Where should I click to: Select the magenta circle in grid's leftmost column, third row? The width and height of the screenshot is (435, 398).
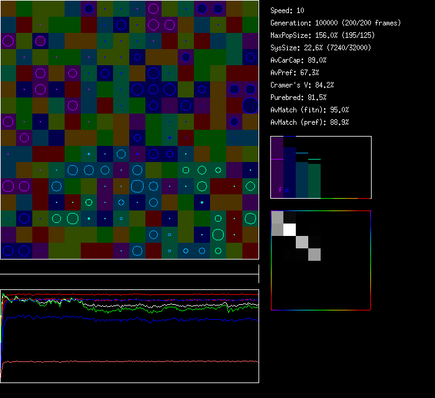tap(8, 42)
